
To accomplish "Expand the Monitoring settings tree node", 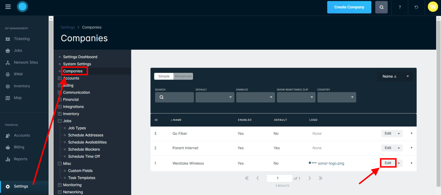I will point(60,185).
